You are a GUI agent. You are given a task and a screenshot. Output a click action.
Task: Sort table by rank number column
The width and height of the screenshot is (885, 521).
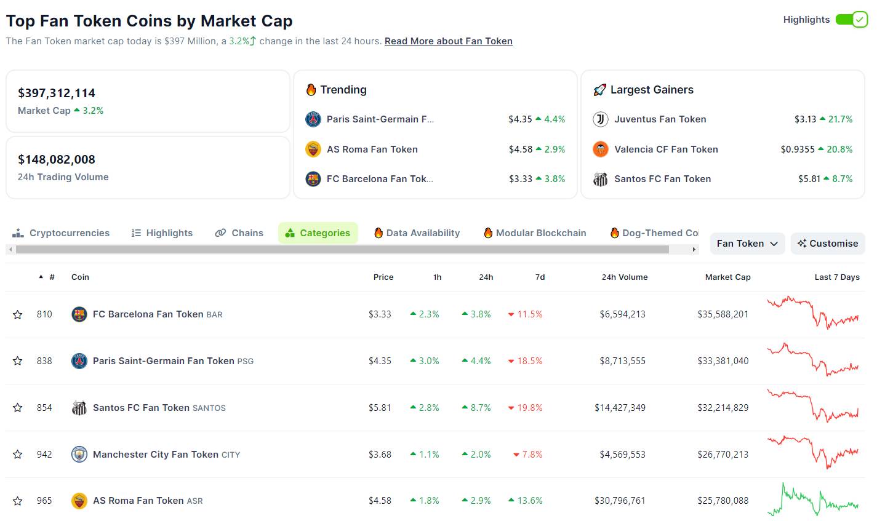point(47,277)
